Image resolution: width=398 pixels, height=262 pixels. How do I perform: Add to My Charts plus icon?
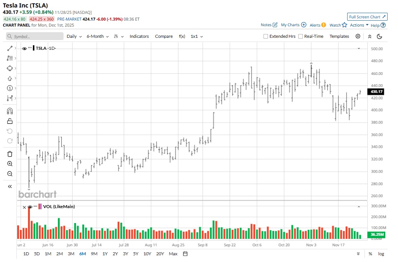click(x=303, y=25)
